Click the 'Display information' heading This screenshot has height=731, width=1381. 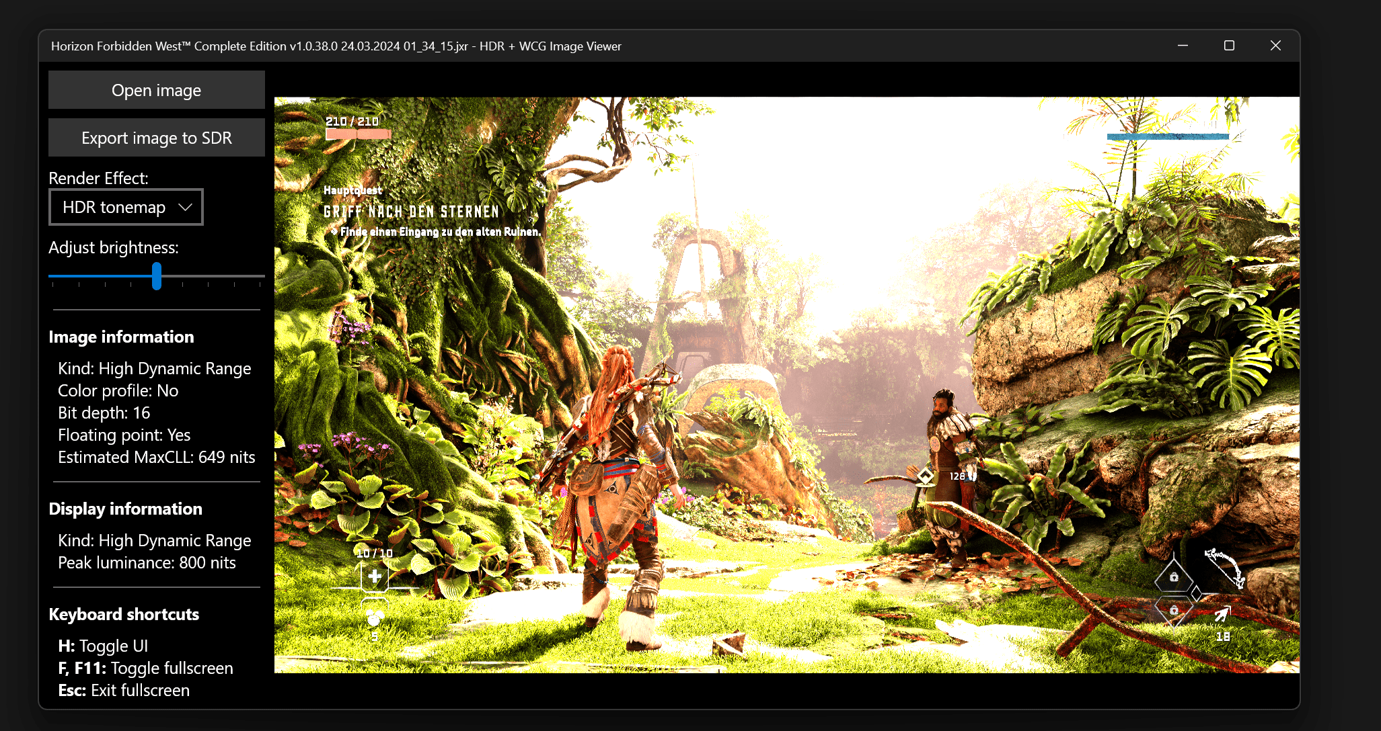pos(125,509)
